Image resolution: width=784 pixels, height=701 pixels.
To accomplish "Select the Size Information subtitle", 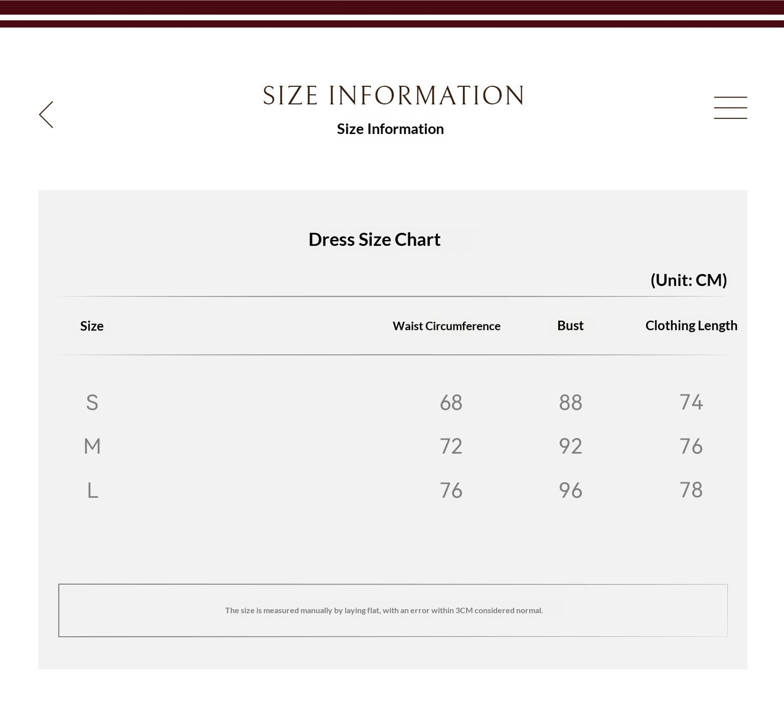I will point(390,129).
